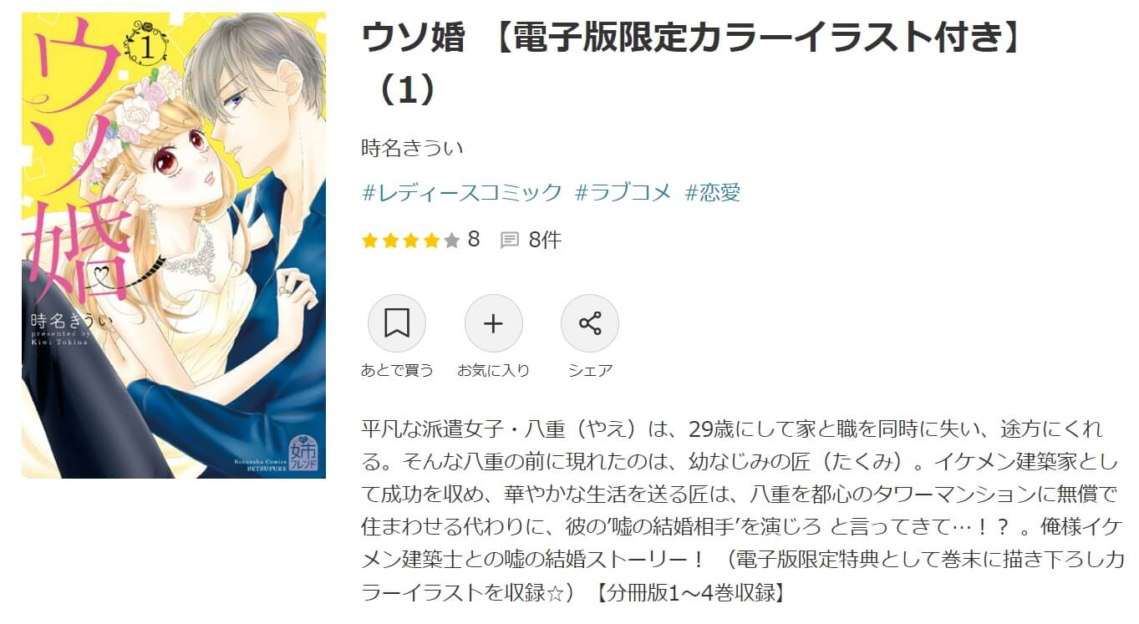
Task: Click the あとで買う label
Action: (x=397, y=370)
